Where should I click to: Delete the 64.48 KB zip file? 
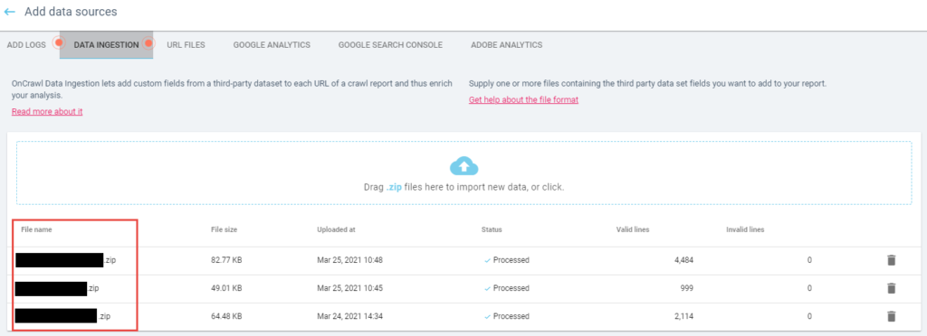(x=892, y=316)
